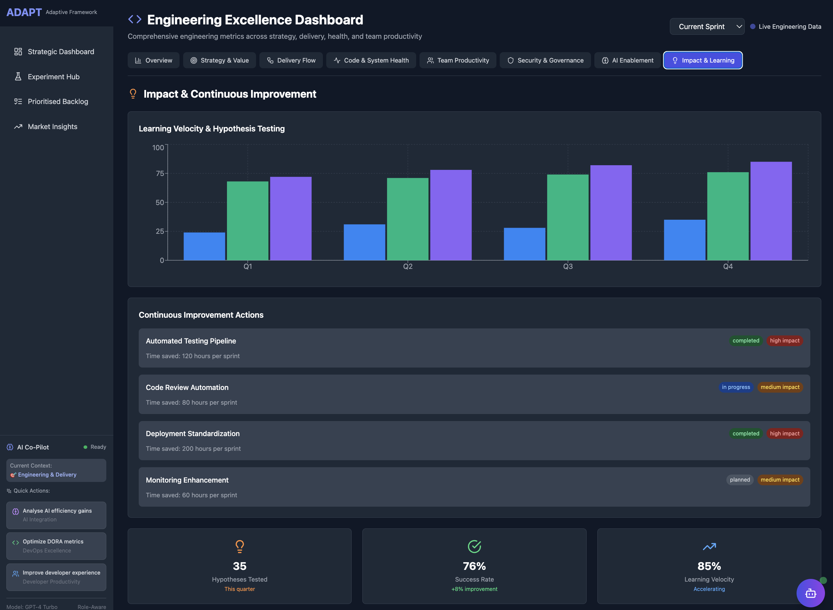
Task: Open the Current Sprint dropdown
Action: [x=707, y=26]
